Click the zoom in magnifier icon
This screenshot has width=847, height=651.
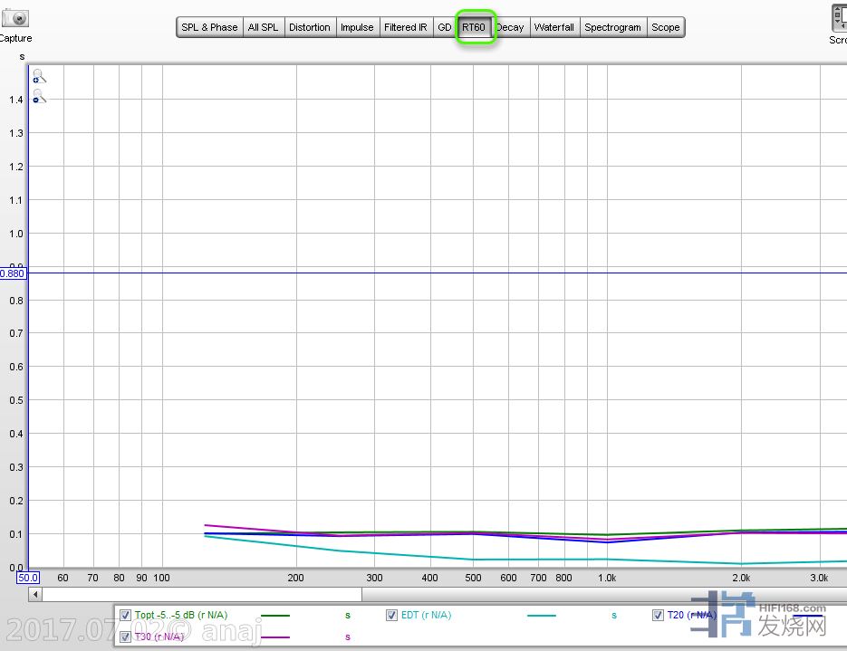38,77
